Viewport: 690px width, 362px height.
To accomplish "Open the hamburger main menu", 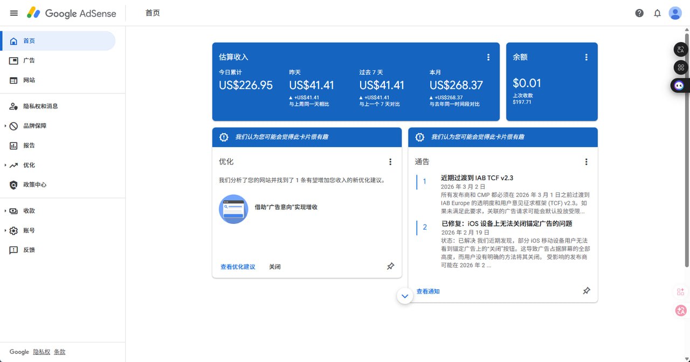I will (14, 13).
